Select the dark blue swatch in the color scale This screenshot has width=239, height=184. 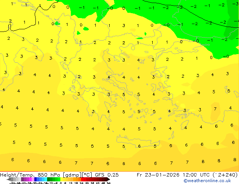tap(35, 179)
